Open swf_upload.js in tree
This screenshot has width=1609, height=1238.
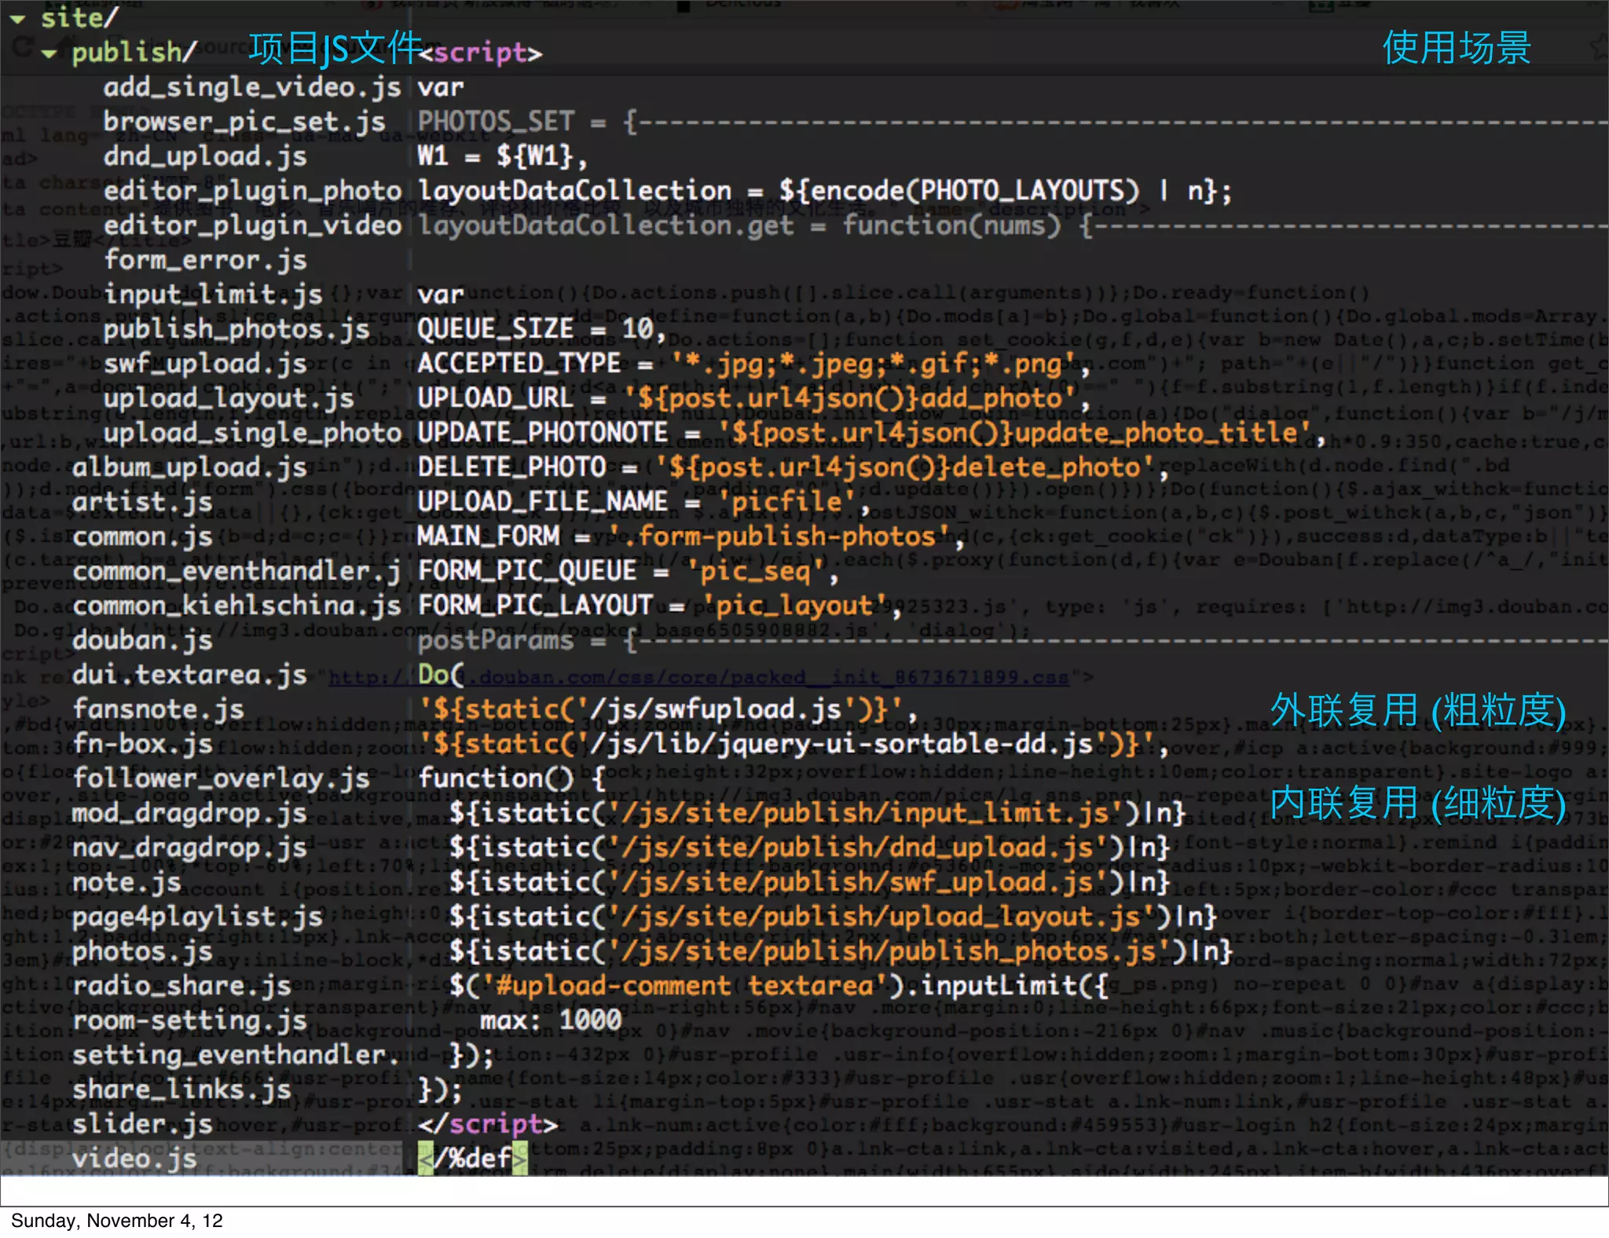click(204, 364)
